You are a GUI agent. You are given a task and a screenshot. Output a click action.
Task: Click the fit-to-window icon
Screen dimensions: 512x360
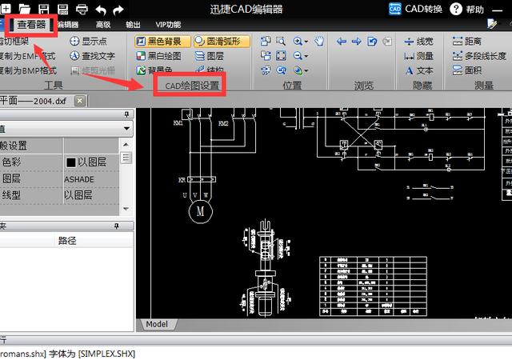click(281, 56)
